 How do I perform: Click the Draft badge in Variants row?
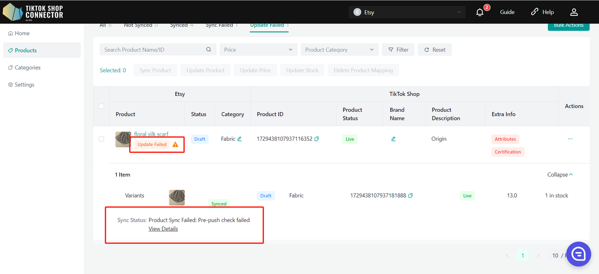point(266,195)
